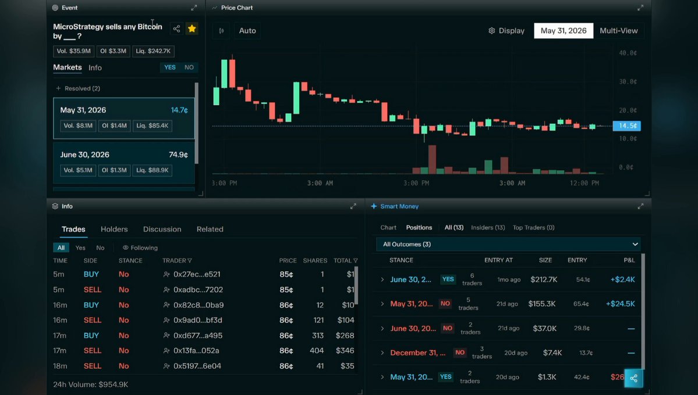The width and height of the screenshot is (698, 395).
Task: Expand the June 30 NO position row
Action: 382,329
